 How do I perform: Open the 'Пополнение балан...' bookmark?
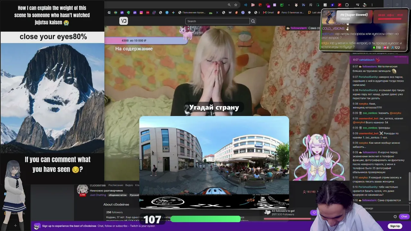[x=193, y=13]
